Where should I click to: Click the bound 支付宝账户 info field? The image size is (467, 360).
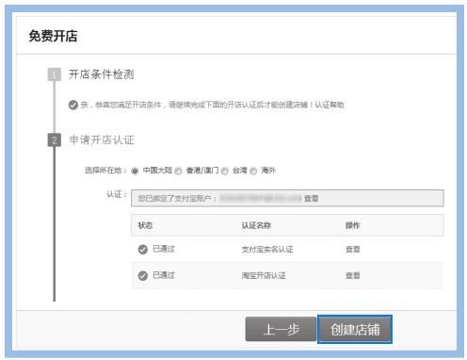(287, 198)
